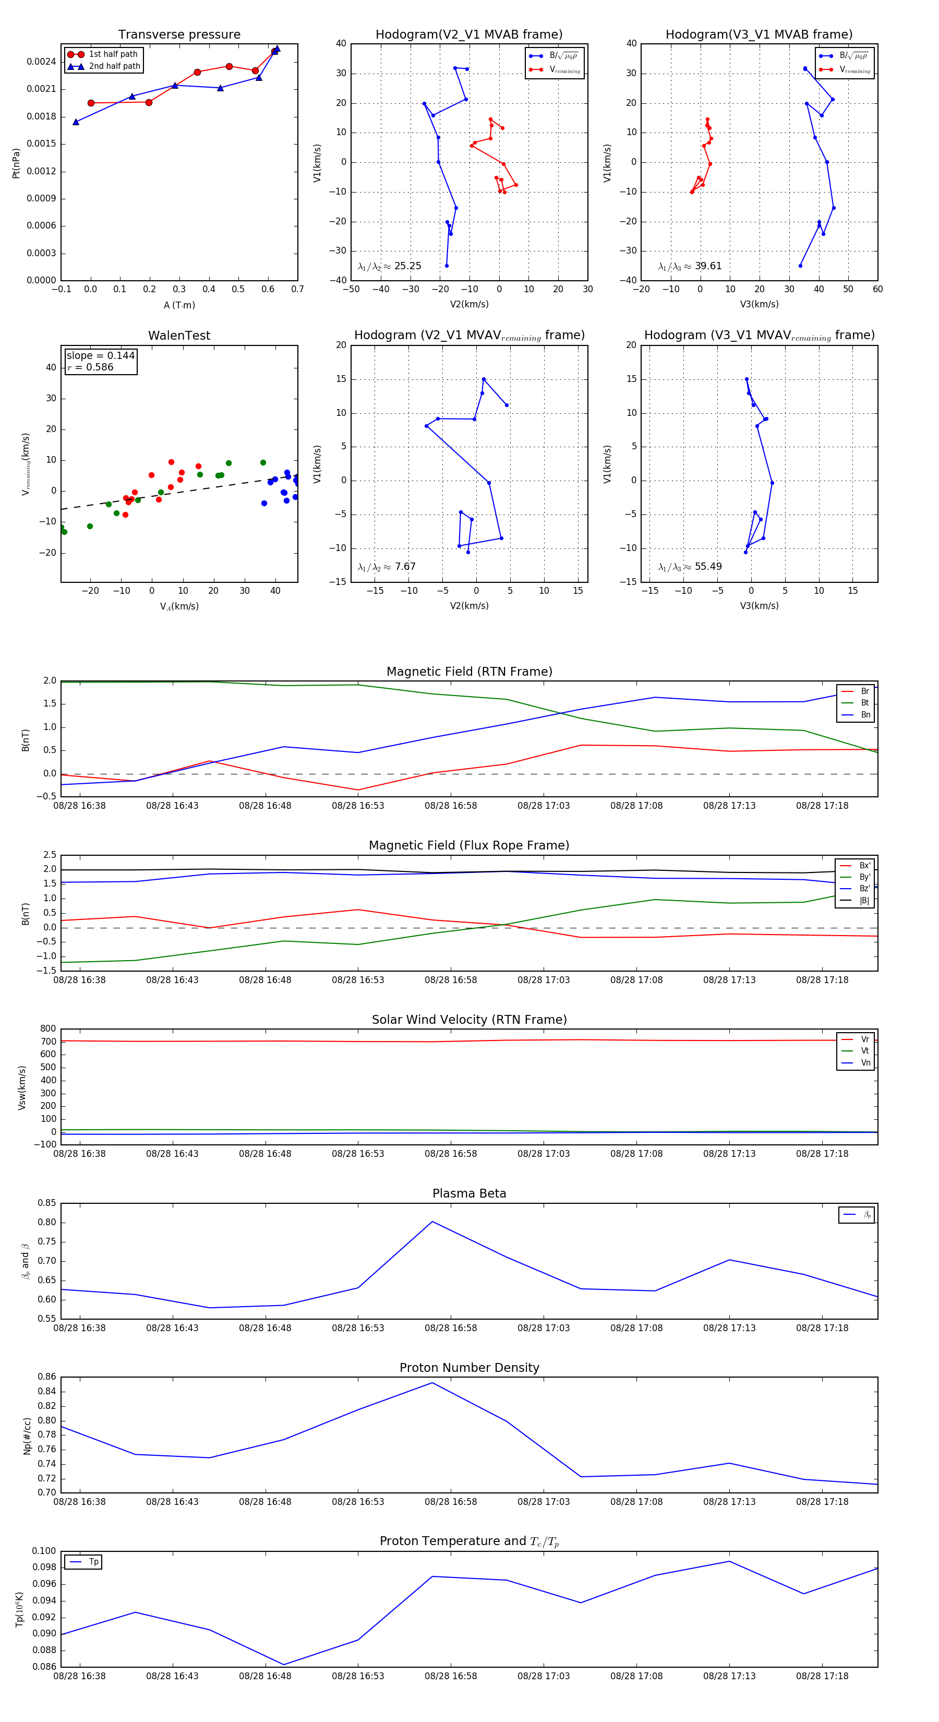Select the "2nd half path" legend entry
This screenshot has width=939, height=1722.
click(x=104, y=66)
